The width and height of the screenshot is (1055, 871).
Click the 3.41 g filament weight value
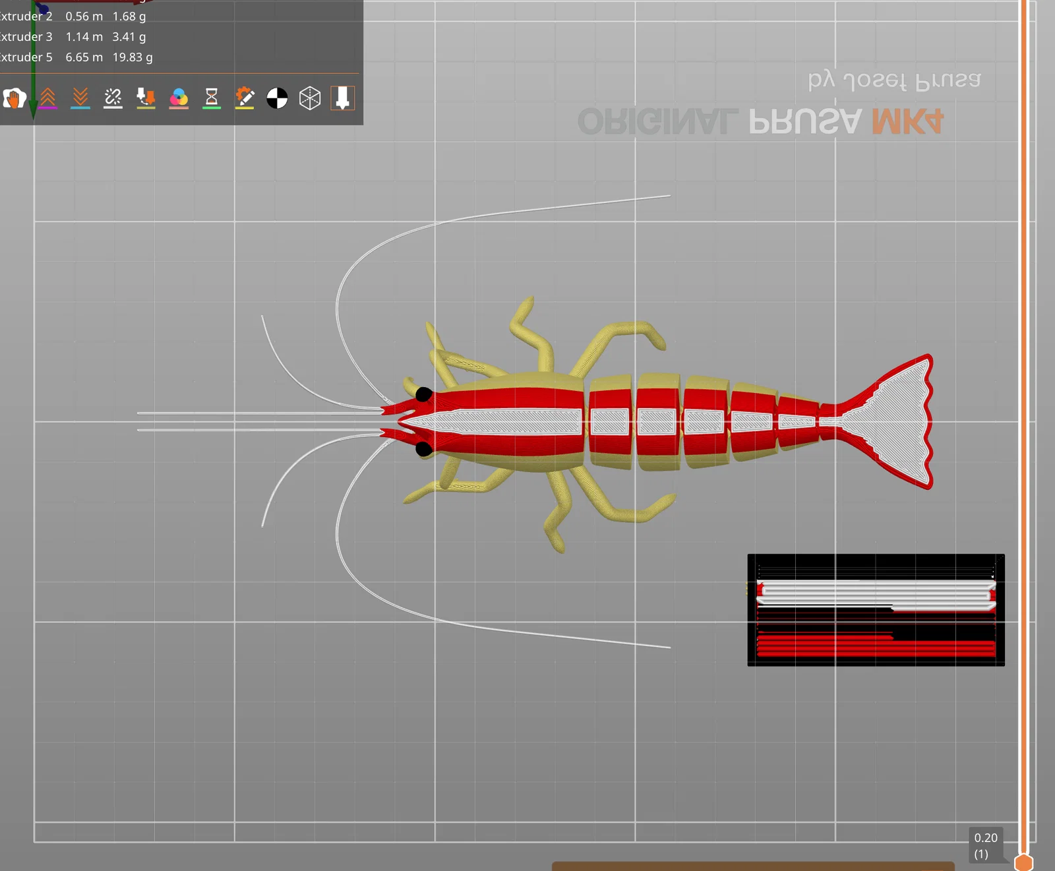[129, 37]
